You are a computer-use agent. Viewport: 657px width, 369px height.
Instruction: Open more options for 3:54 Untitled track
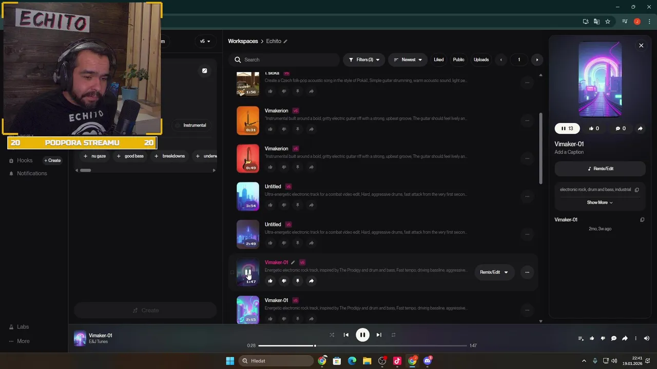(x=527, y=196)
